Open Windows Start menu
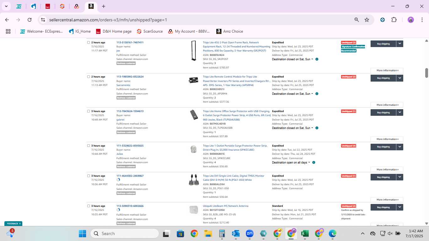This screenshot has width=429, height=241. click(83, 233)
